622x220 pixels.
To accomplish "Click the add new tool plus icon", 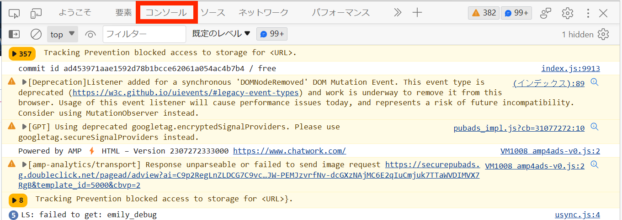I will 417,13.
